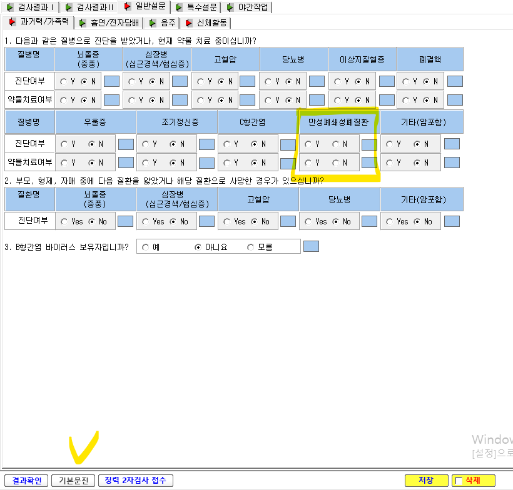Select Y for 뇌졸중 진단여부
This screenshot has width=513, height=490.
point(63,82)
